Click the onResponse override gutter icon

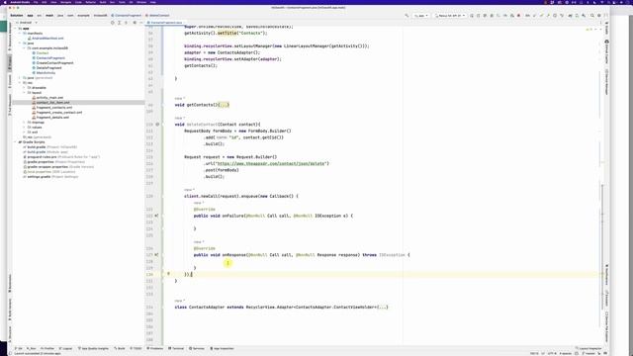156,255
